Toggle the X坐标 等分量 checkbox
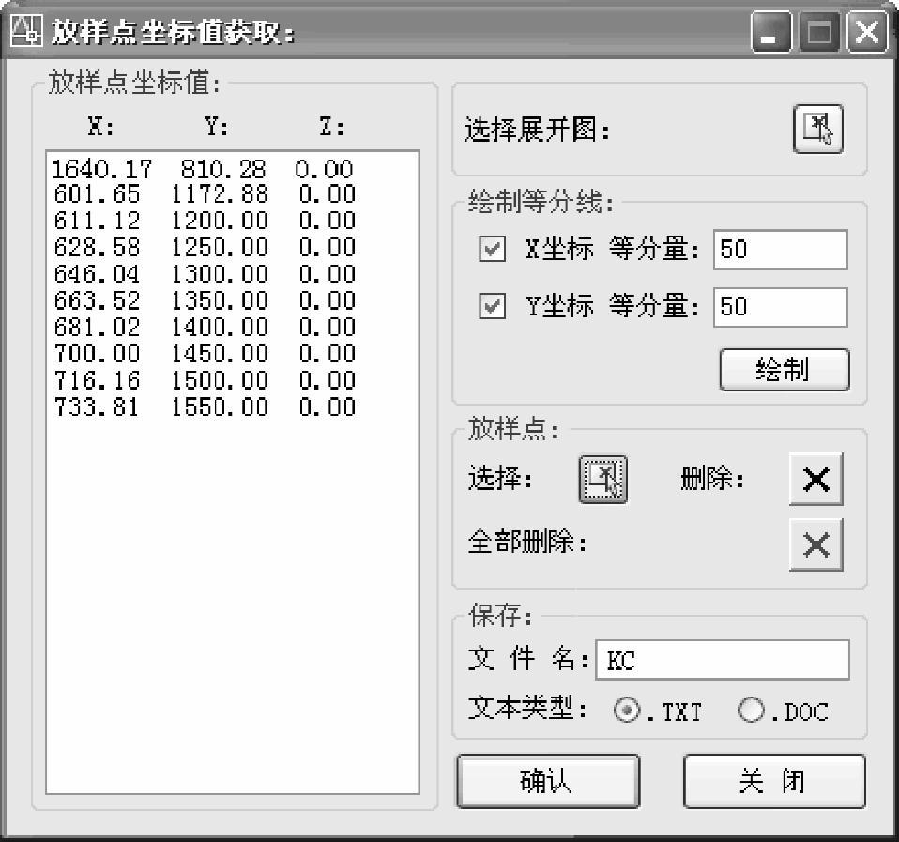The height and width of the screenshot is (842, 899). [492, 249]
